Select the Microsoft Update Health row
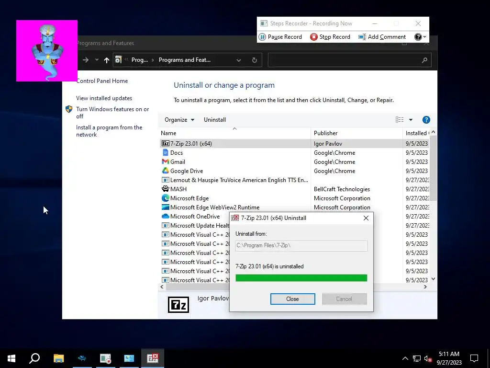The width and height of the screenshot is (490, 368). [x=195, y=225]
